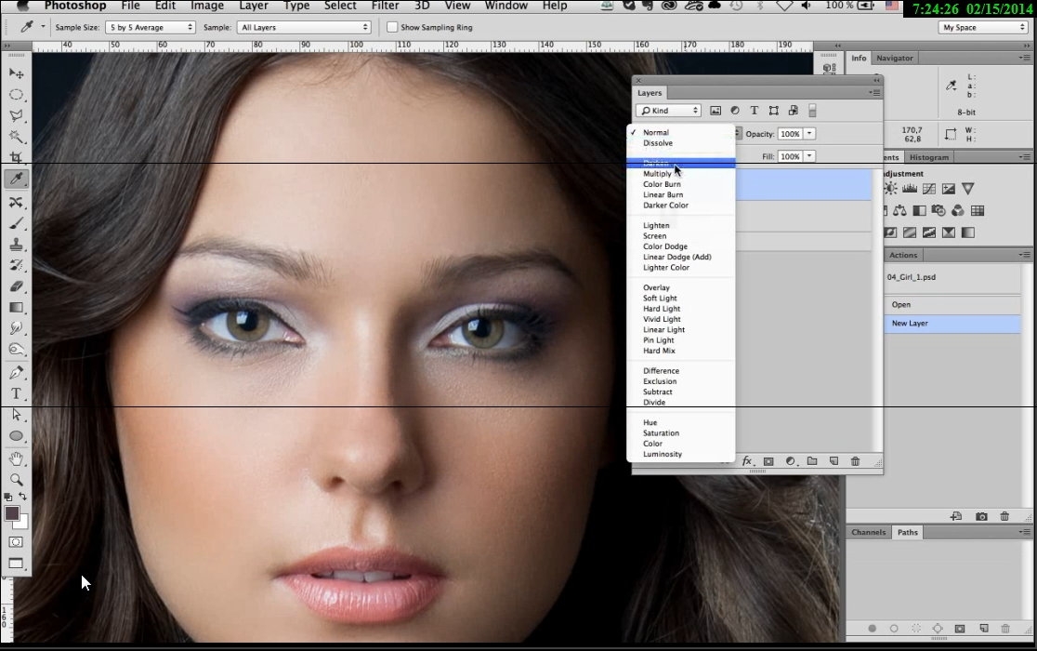The image size is (1037, 651).
Task: Select the Gradient tool
Action: pos(16,308)
